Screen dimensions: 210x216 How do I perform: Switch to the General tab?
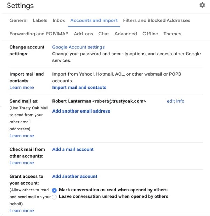click(x=19, y=20)
